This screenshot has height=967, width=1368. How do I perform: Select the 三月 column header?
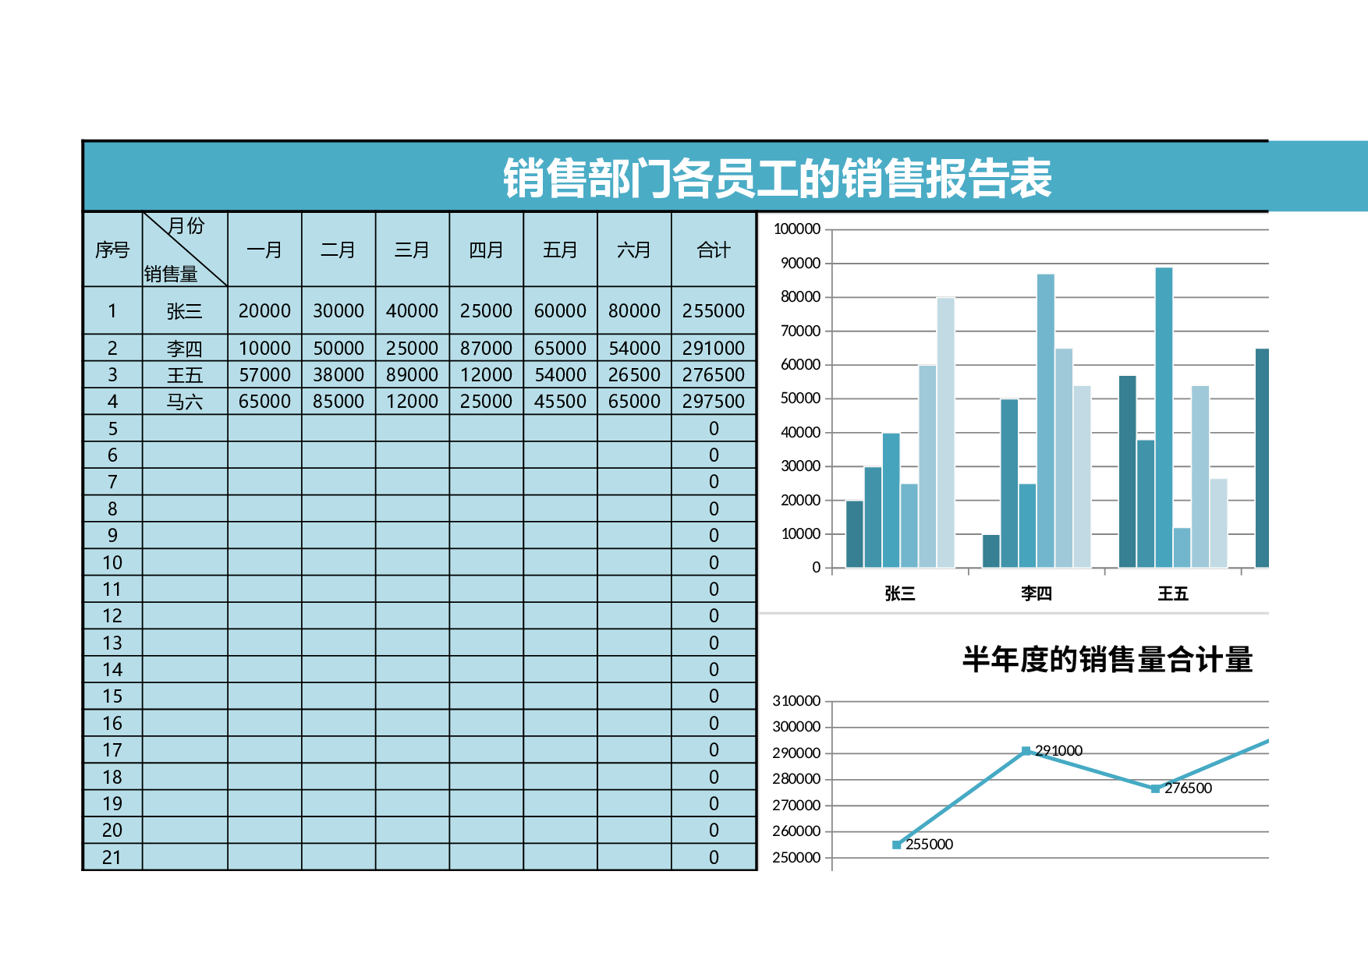coord(413,250)
